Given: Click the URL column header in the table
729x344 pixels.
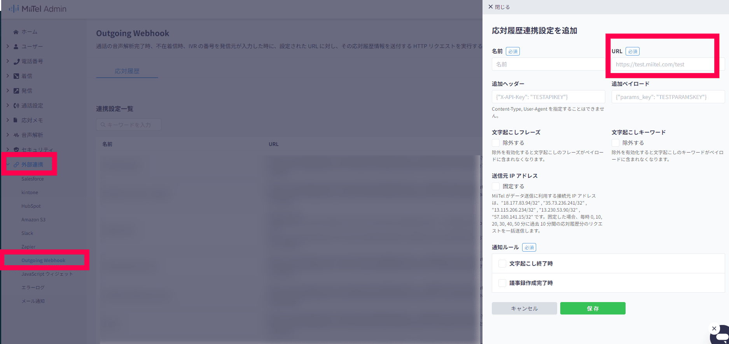Looking at the screenshot, I should tap(274, 144).
